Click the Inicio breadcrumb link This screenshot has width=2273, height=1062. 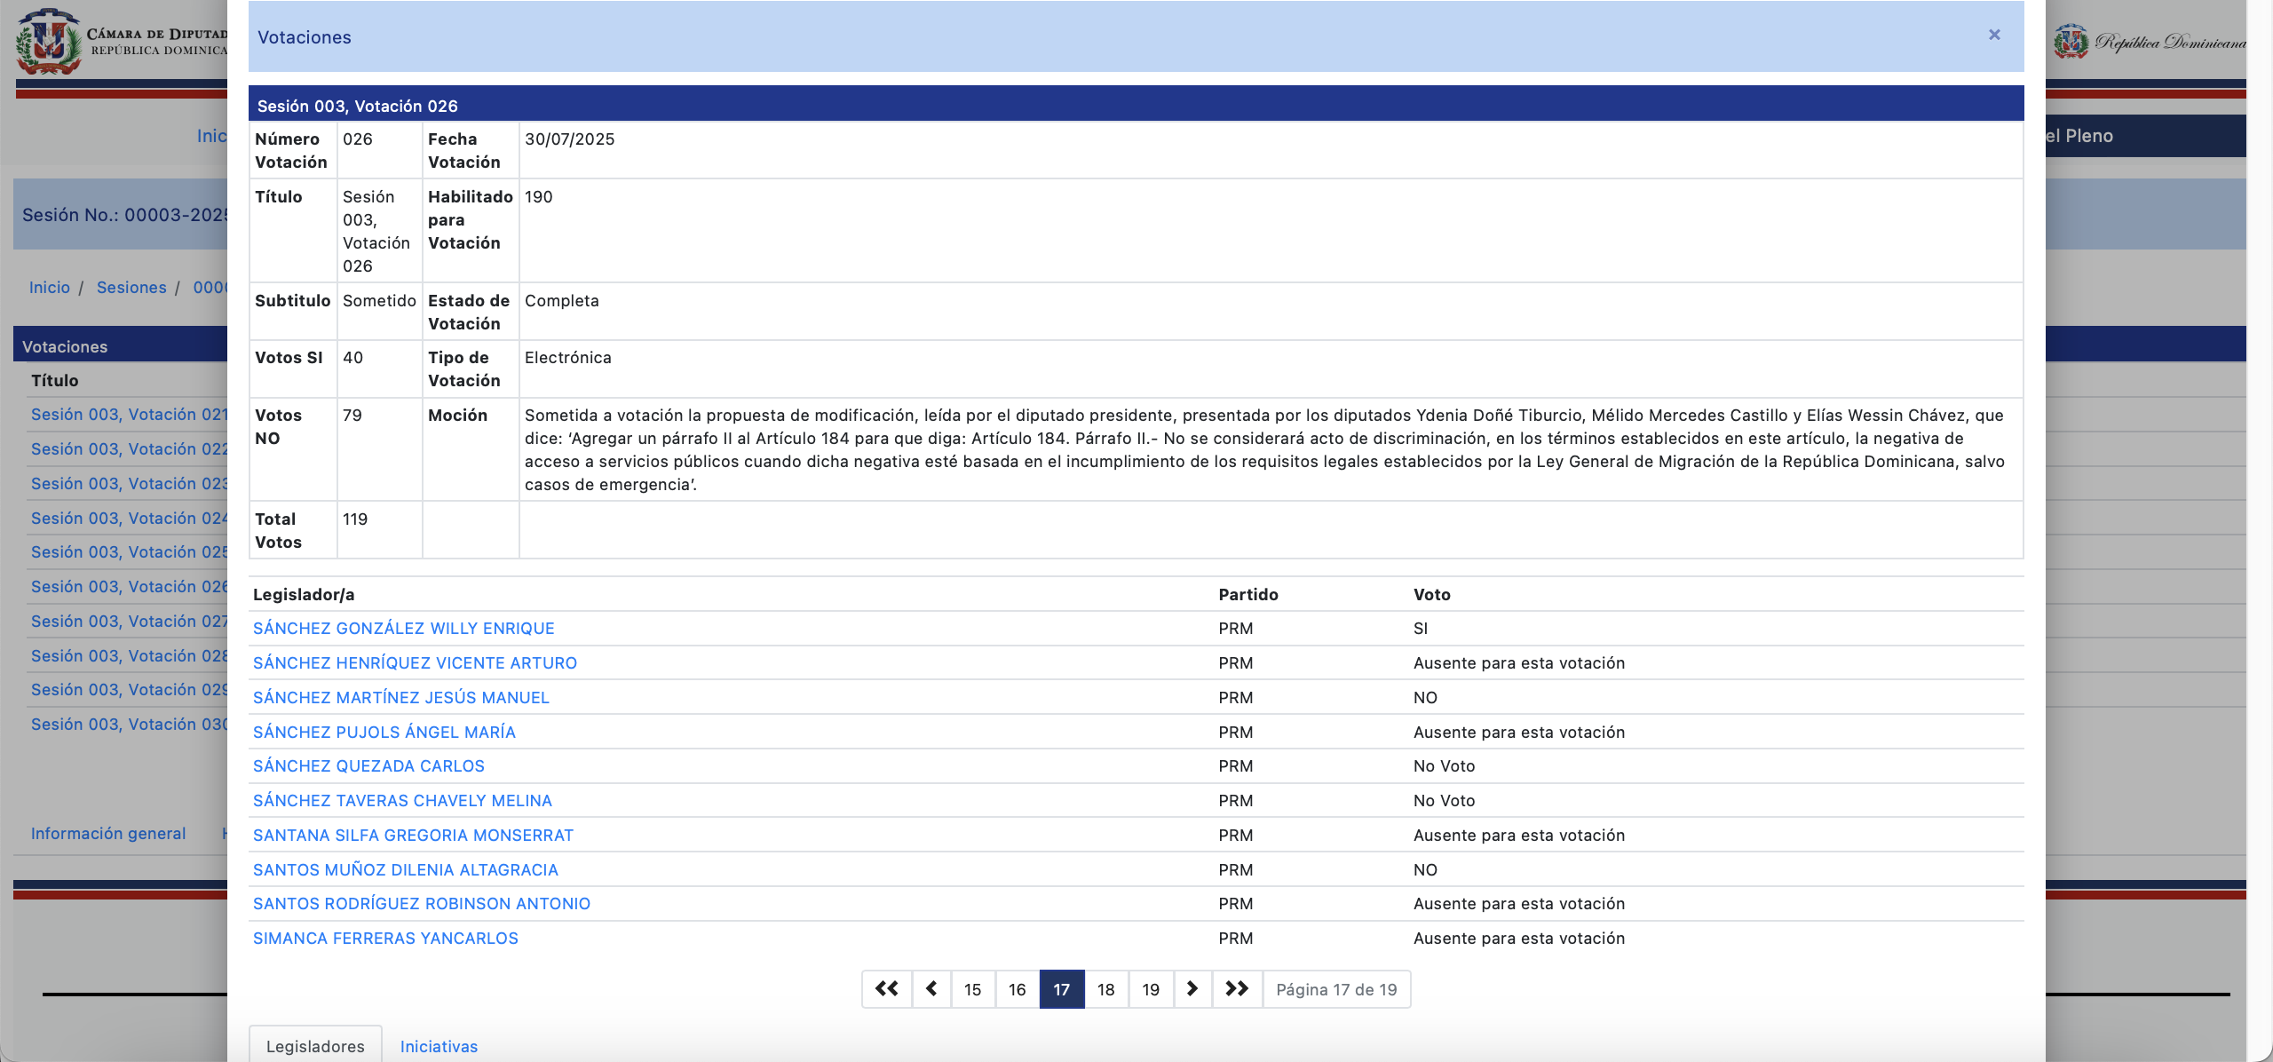(x=49, y=288)
